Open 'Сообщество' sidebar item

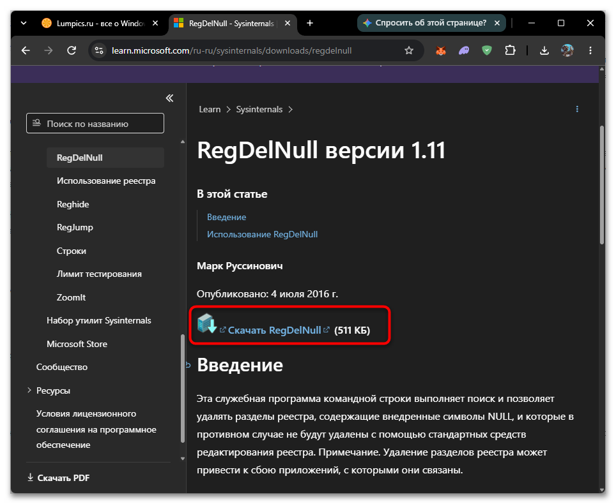[62, 367]
